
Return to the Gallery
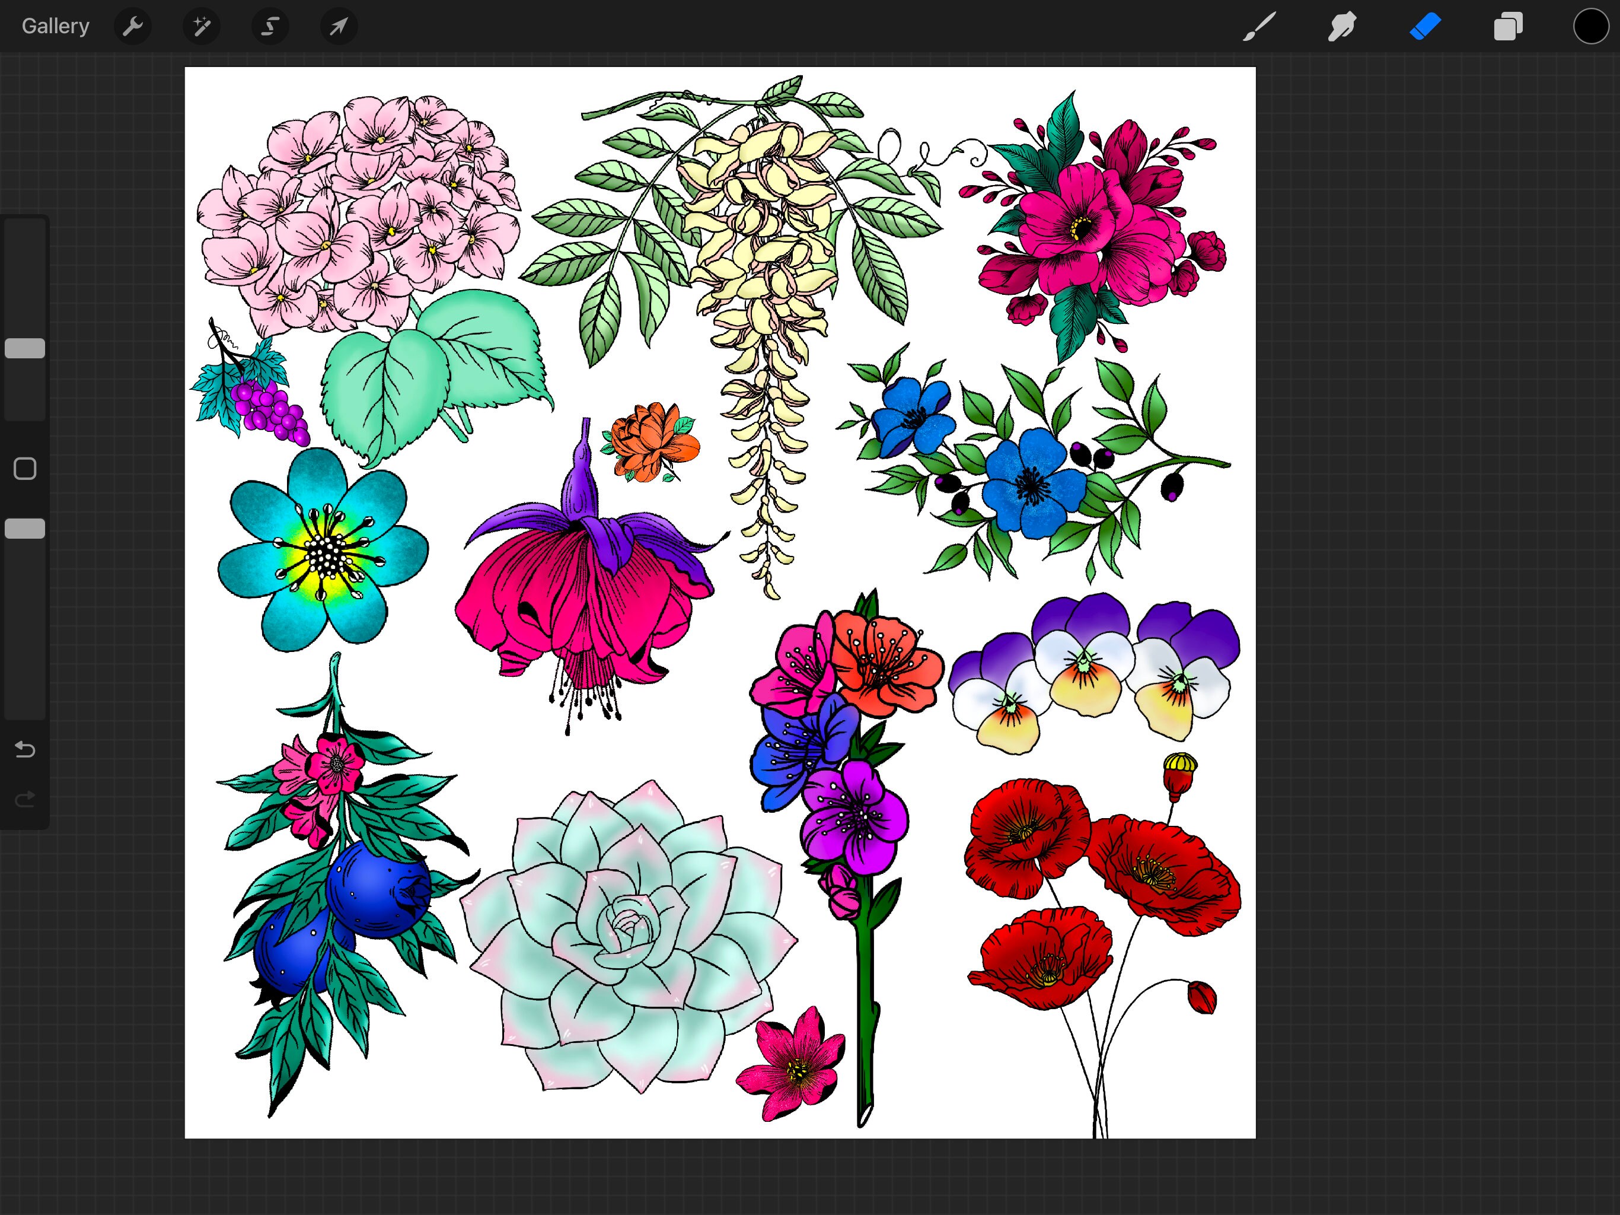[x=55, y=25]
